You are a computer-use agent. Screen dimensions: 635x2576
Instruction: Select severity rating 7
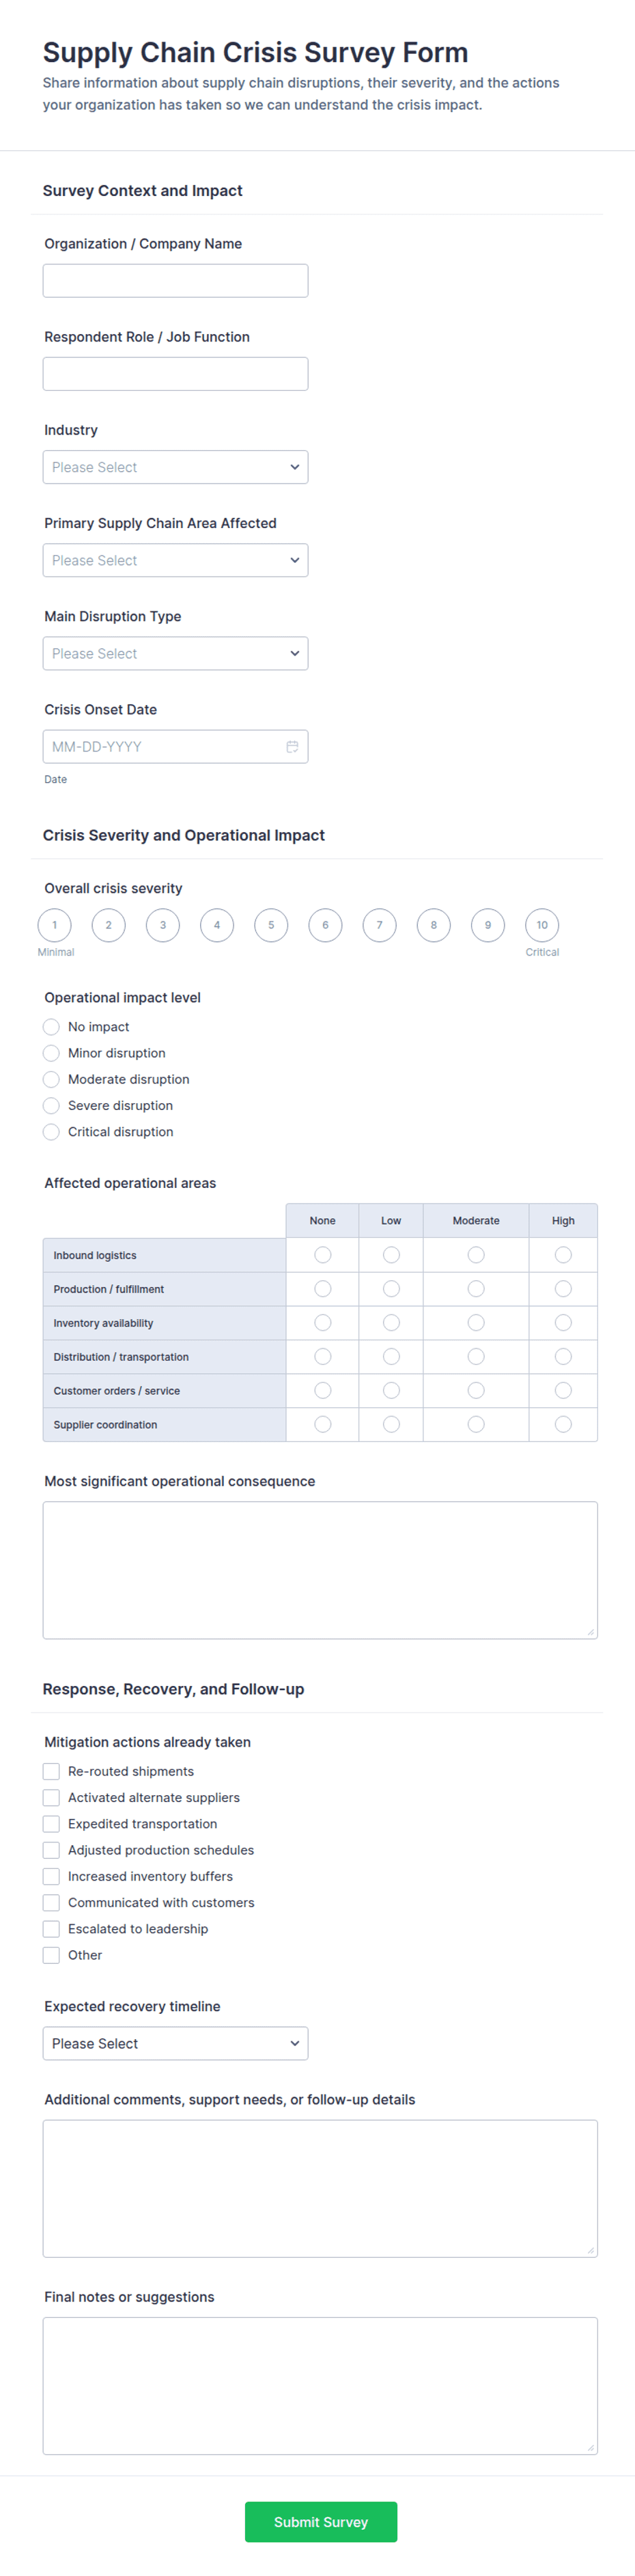pyautogui.click(x=379, y=924)
